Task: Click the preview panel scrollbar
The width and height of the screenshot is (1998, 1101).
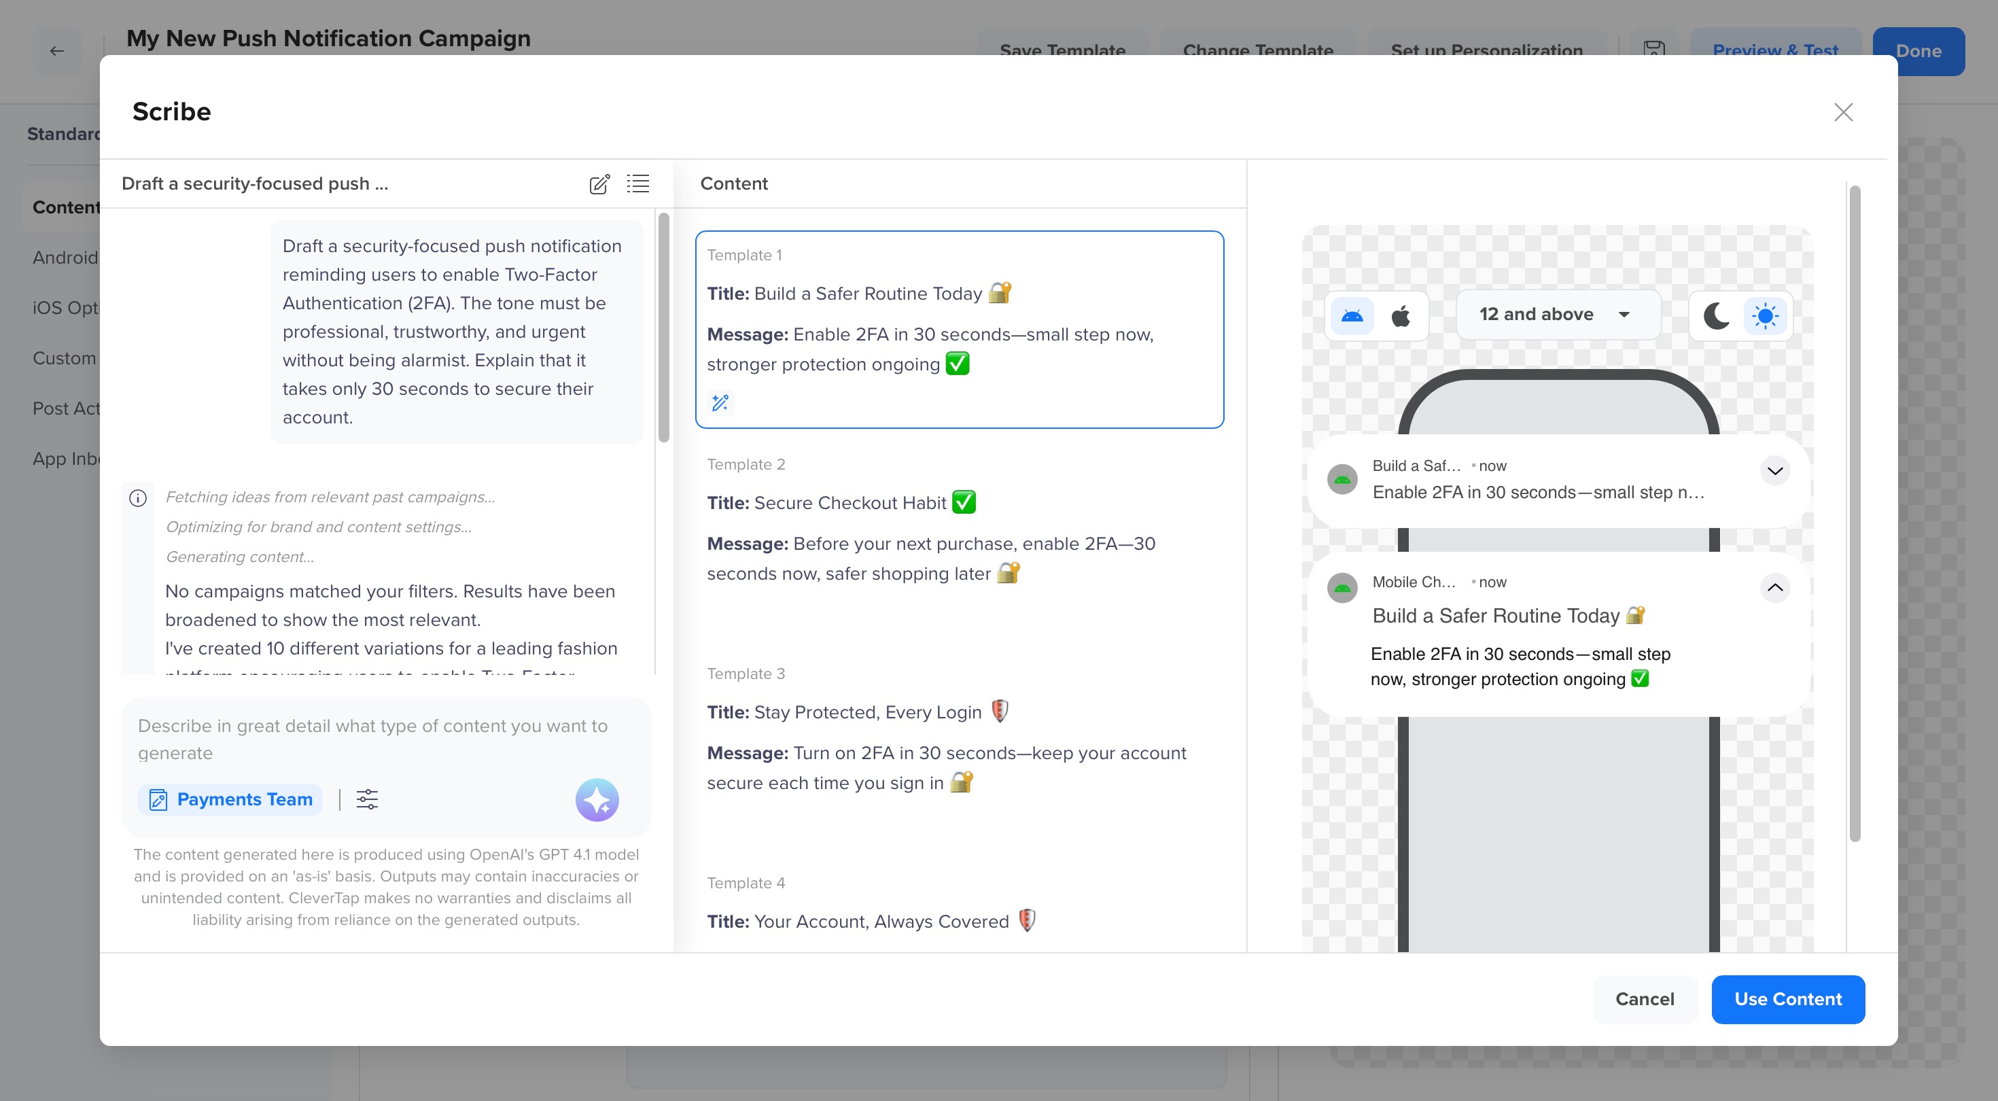Action: (1855, 514)
